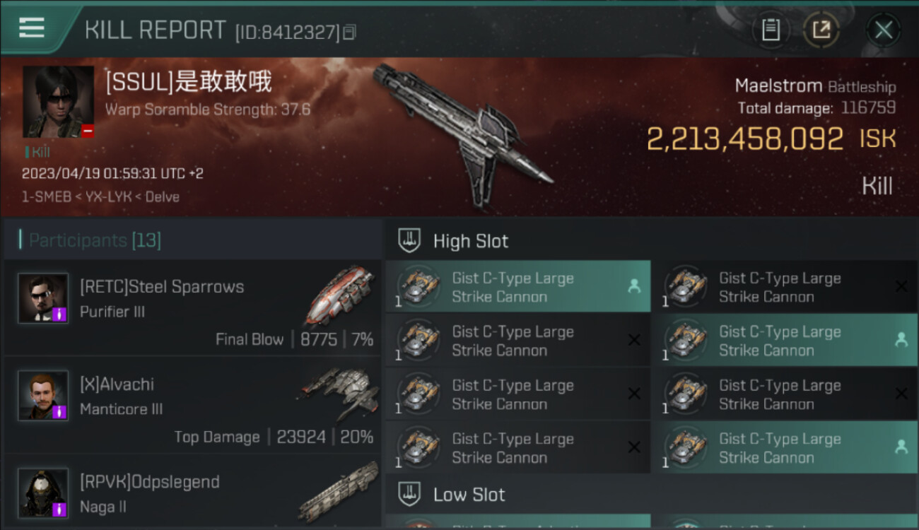Open the 1-SMEB system location link
Image resolution: width=919 pixels, height=530 pixels.
point(47,197)
